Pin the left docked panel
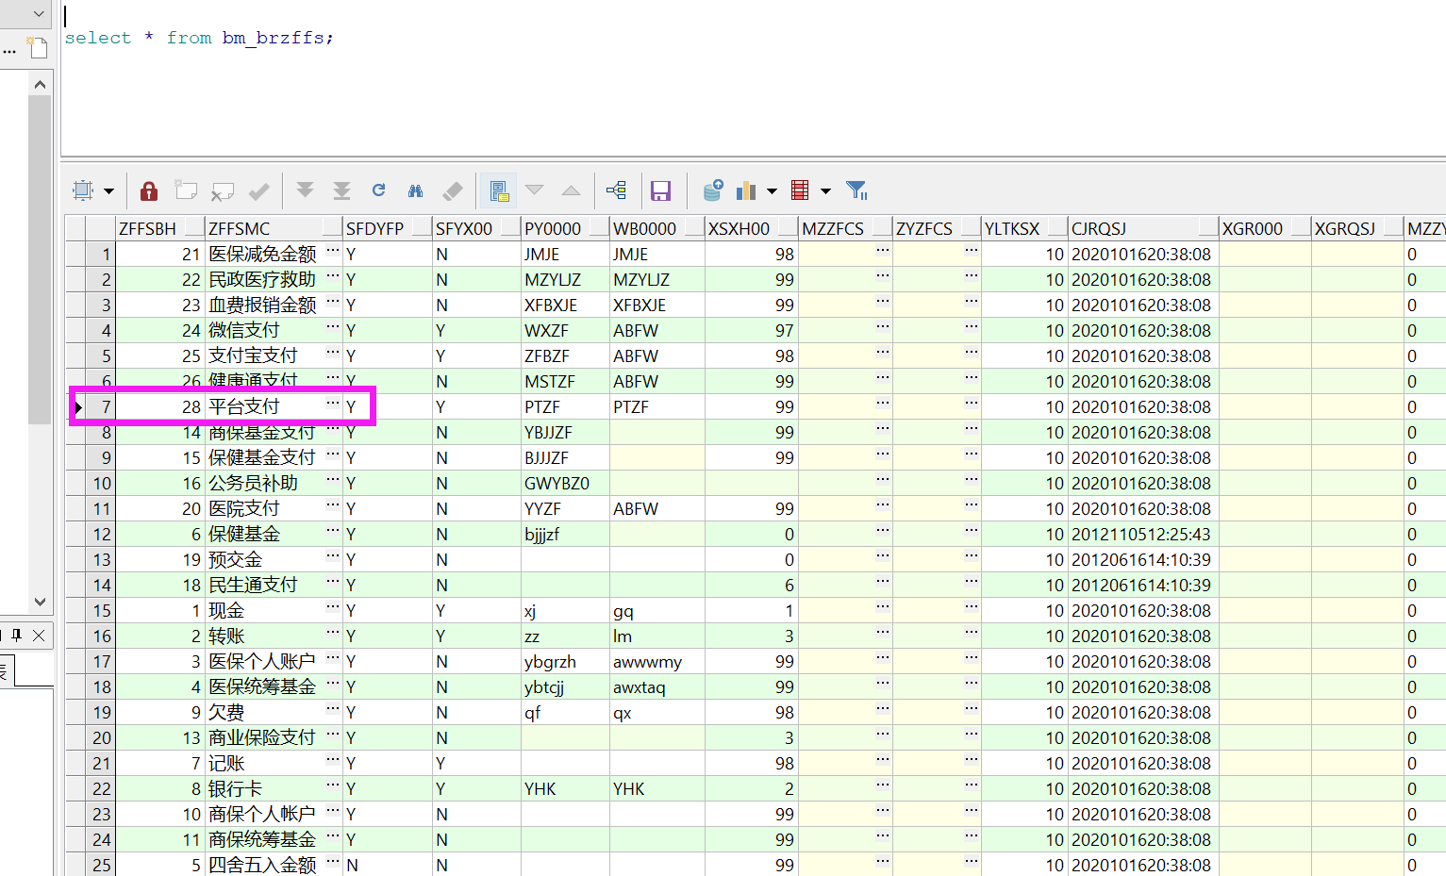The width and height of the screenshot is (1446, 876). pyautogui.click(x=17, y=636)
